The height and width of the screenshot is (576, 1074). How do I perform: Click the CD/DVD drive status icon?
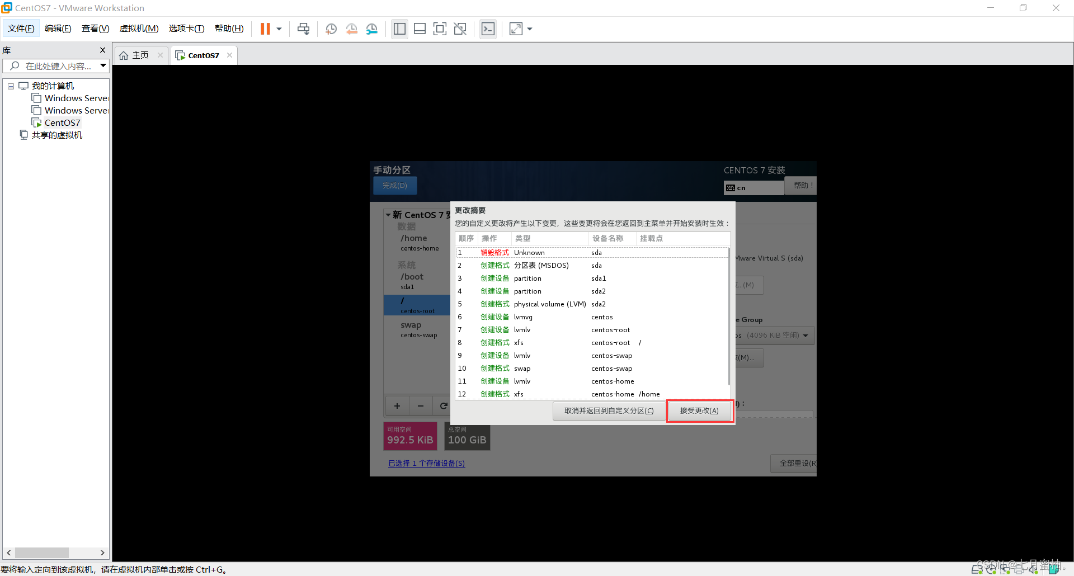(x=991, y=569)
